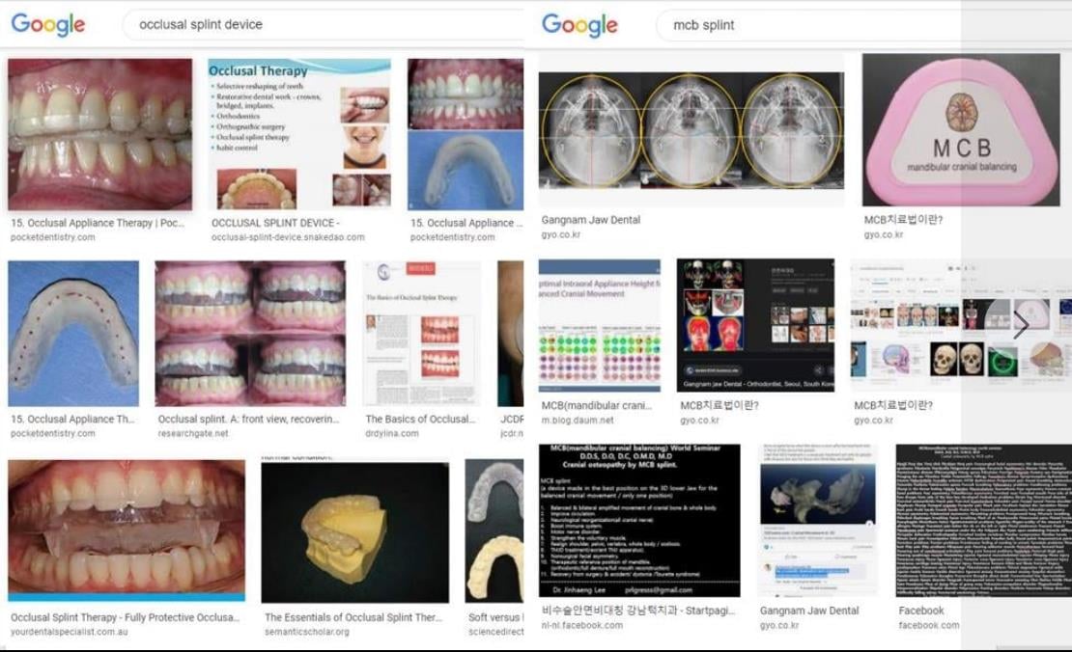Click researchgate.net source link
Screen dimensions: 1072x652
(193, 433)
